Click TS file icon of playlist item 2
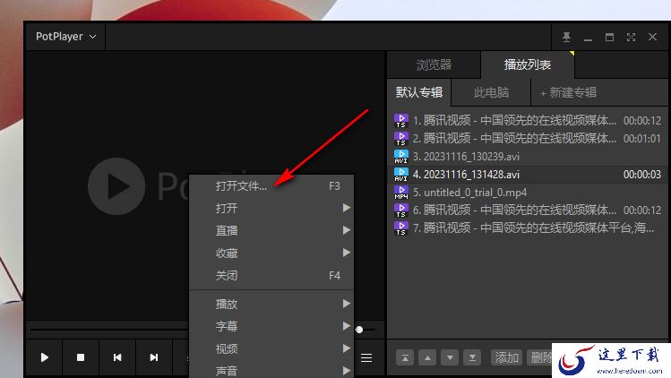 pos(401,138)
